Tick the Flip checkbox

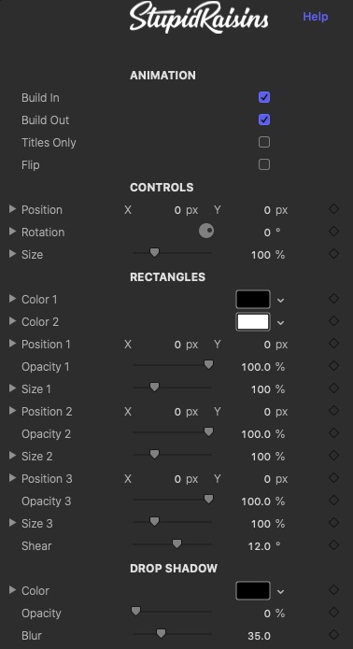[264, 164]
